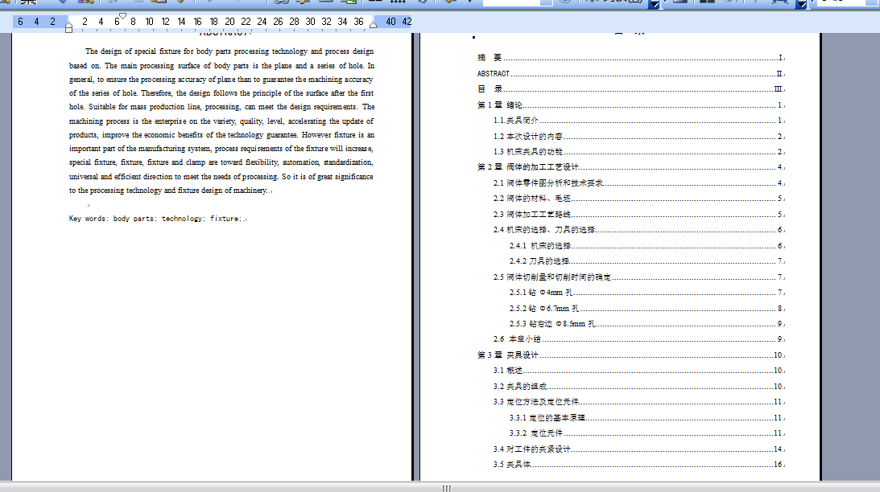Click contents entry 2.4.1 机床的选择
Viewport: 880px width, 492px height.
(x=647, y=245)
